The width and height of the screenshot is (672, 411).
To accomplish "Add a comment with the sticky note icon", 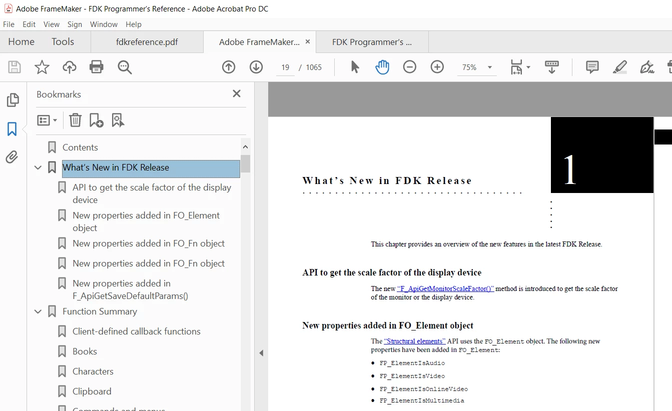I will [592, 67].
